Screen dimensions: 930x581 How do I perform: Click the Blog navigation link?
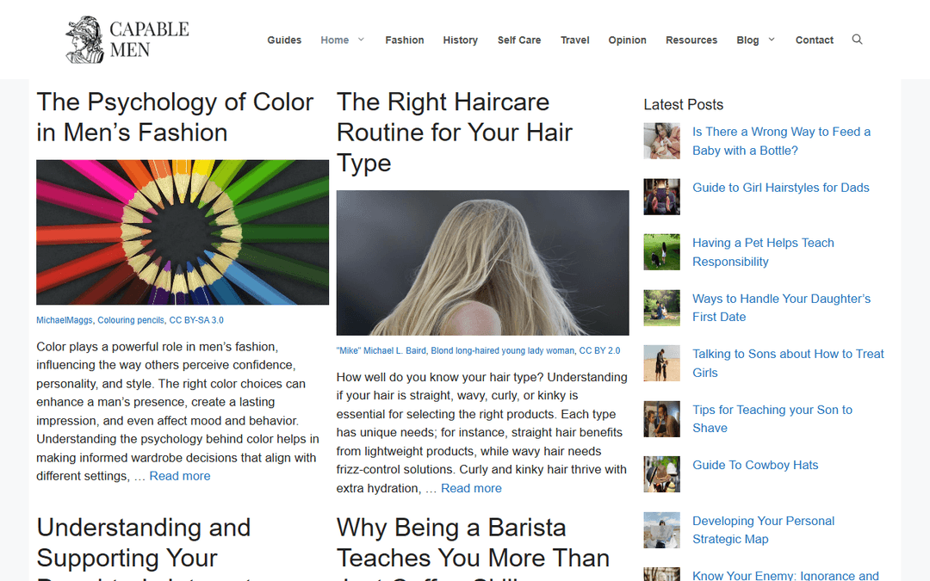(x=747, y=40)
